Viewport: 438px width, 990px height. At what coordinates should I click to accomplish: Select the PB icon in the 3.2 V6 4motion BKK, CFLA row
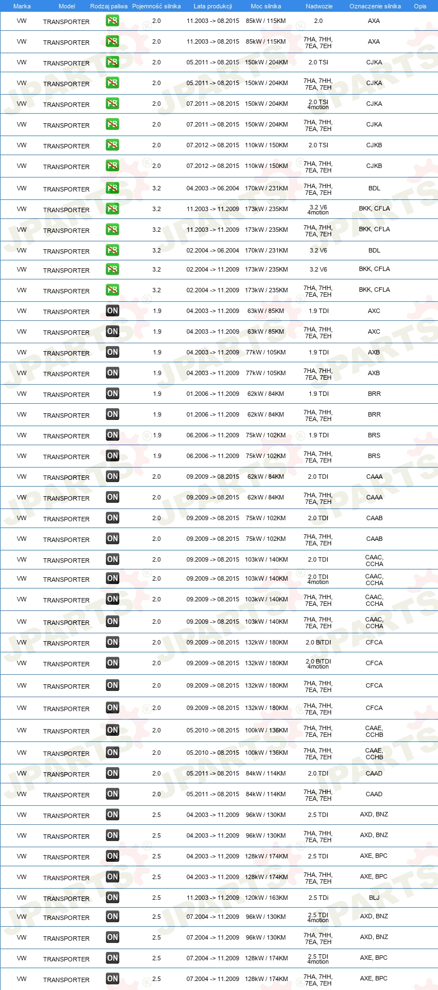(x=113, y=209)
